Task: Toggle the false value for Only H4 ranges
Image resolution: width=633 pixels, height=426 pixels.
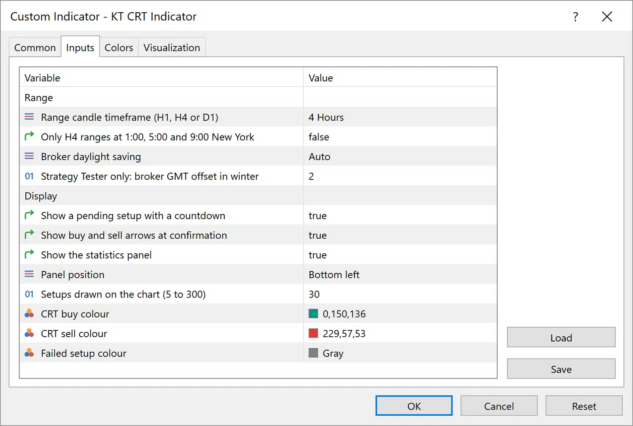Action: (400, 137)
